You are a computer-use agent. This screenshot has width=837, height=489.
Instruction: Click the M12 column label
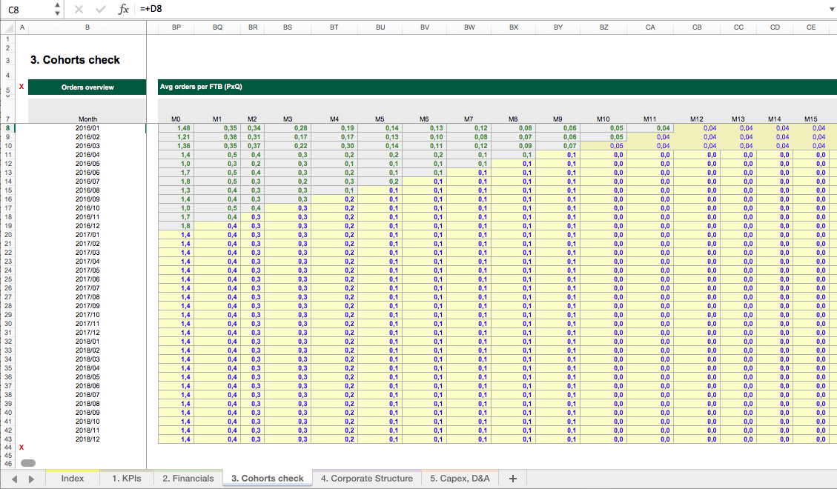pyautogui.click(x=697, y=119)
